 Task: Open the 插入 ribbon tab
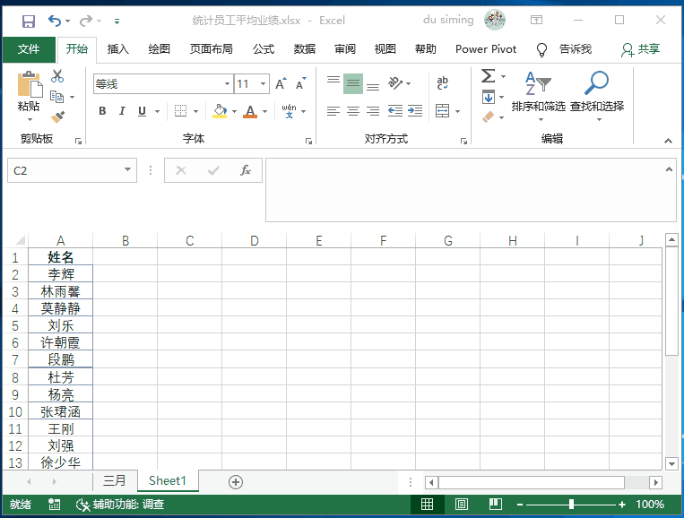coord(118,49)
